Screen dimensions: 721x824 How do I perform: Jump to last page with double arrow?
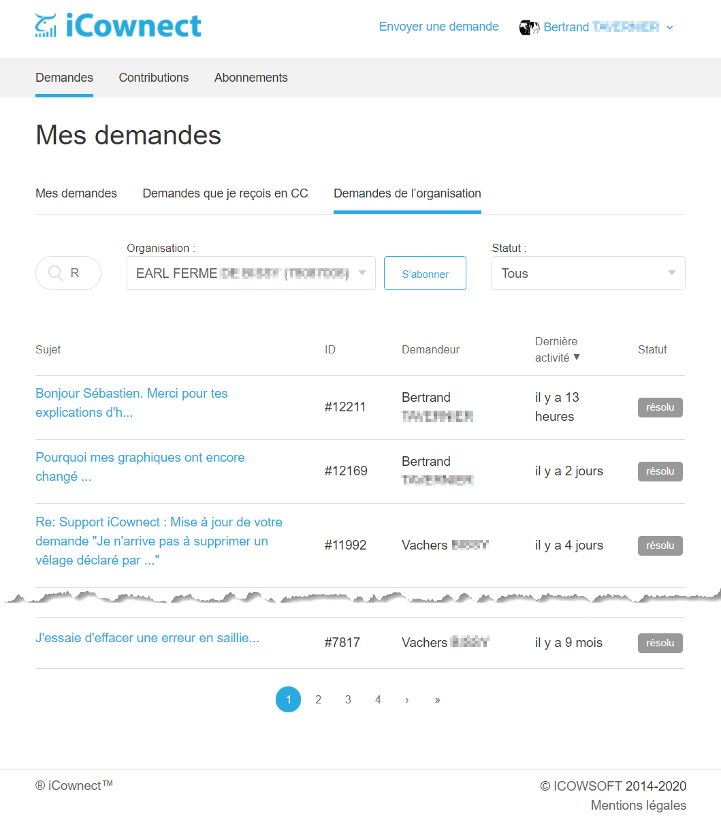point(437,699)
